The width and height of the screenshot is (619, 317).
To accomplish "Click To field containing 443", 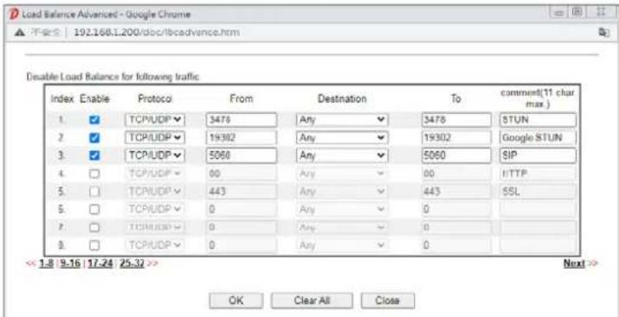I will [456, 192].
